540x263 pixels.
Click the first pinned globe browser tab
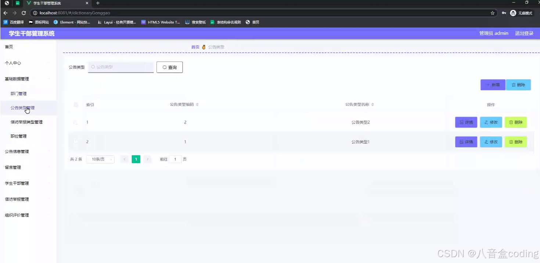point(7,3)
